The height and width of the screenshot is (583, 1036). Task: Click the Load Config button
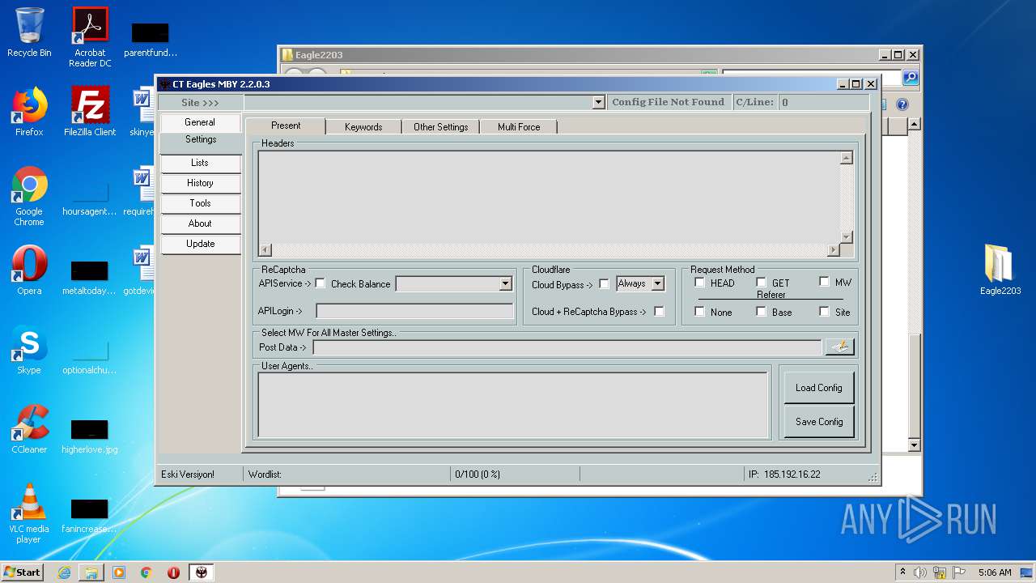pyautogui.click(x=819, y=388)
